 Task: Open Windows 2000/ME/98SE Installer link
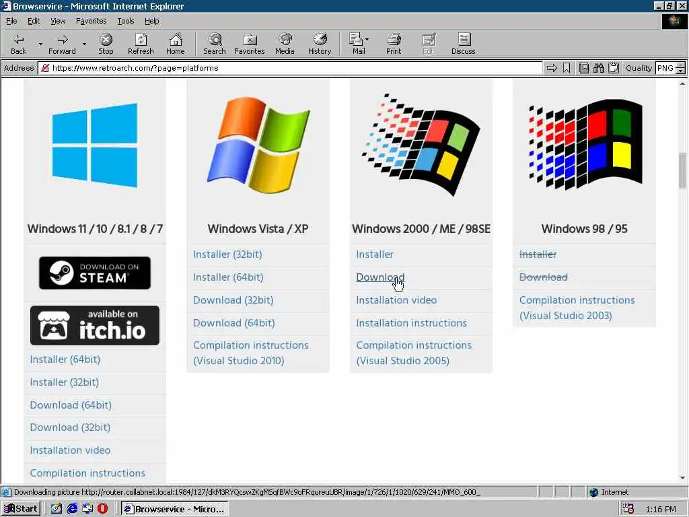coord(375,254)
